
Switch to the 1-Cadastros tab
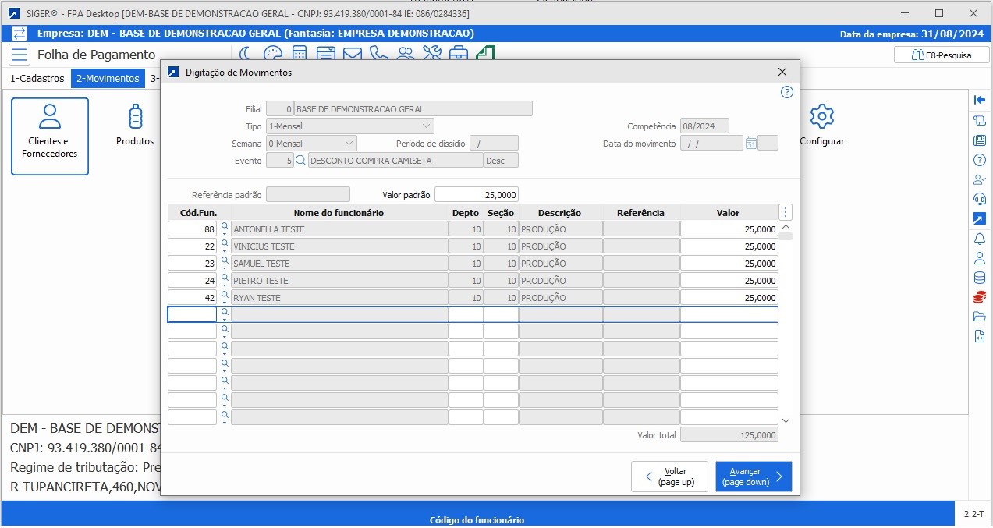37,79
